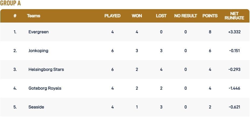This screenshot has width=250, height=117.
Task: Click the GROUP A heading
Action: [11, 3]
